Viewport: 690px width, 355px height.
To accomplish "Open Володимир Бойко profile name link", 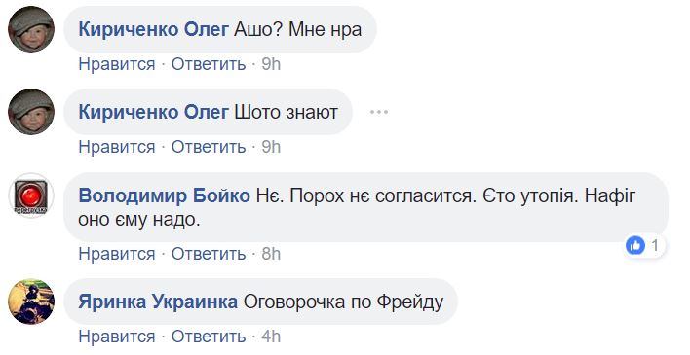I will (x=164, y=195).
